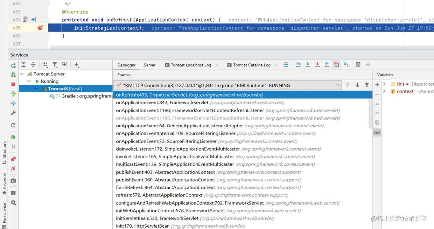Viewport: 434px width, 229px height.
Task: Toggle the Show Watches glasses icon
Action: click(377, 133)
